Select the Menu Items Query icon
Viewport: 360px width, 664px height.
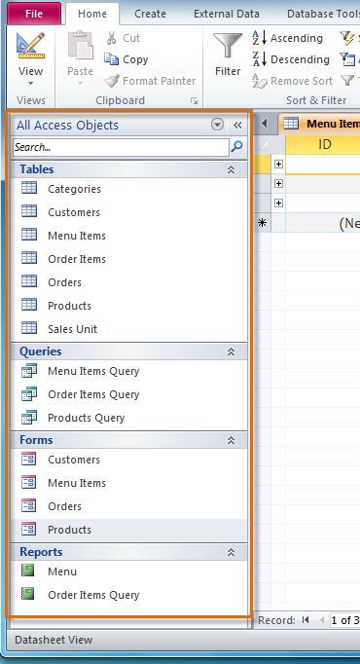tap(29, 371)
